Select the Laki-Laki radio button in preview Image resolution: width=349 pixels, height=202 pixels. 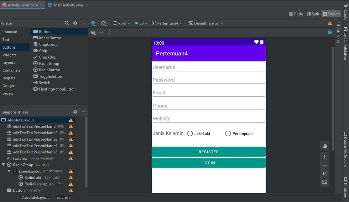[190, 133]
